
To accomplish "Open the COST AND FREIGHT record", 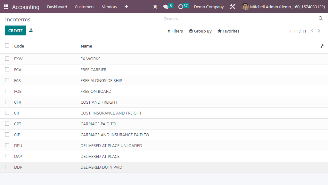I will point(99,102).
